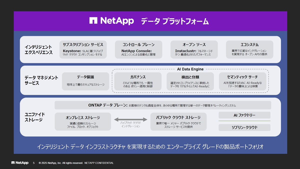Click the NetApp logo in the header
Image resolution: width=300 pixels, height=169 pixels.
[x=111, y=21]
